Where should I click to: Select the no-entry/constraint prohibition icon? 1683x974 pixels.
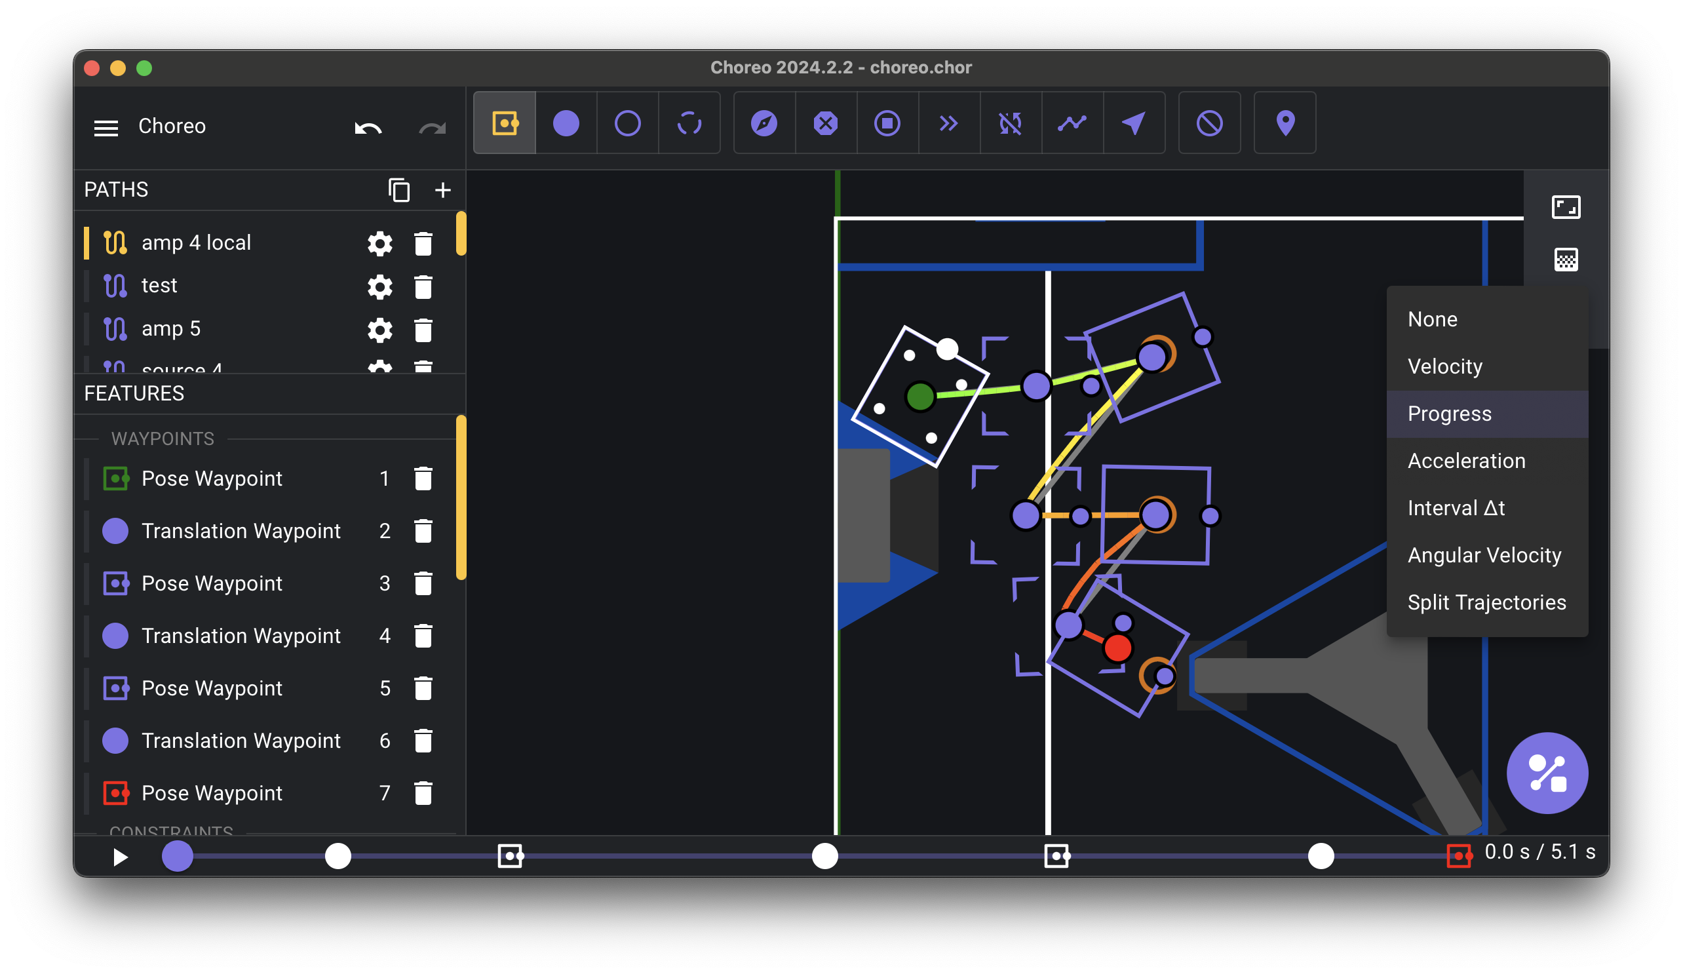click(1210, 123)
